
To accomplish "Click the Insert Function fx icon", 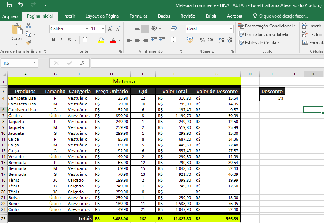I will coord(83,63).
